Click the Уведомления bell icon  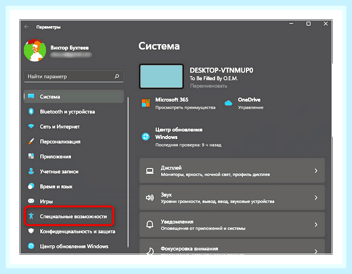150,225
